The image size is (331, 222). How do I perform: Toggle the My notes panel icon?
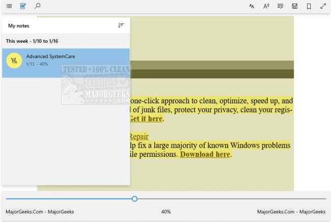tap(23, 6)
